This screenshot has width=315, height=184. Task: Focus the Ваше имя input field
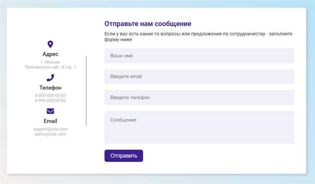point(199,56)
